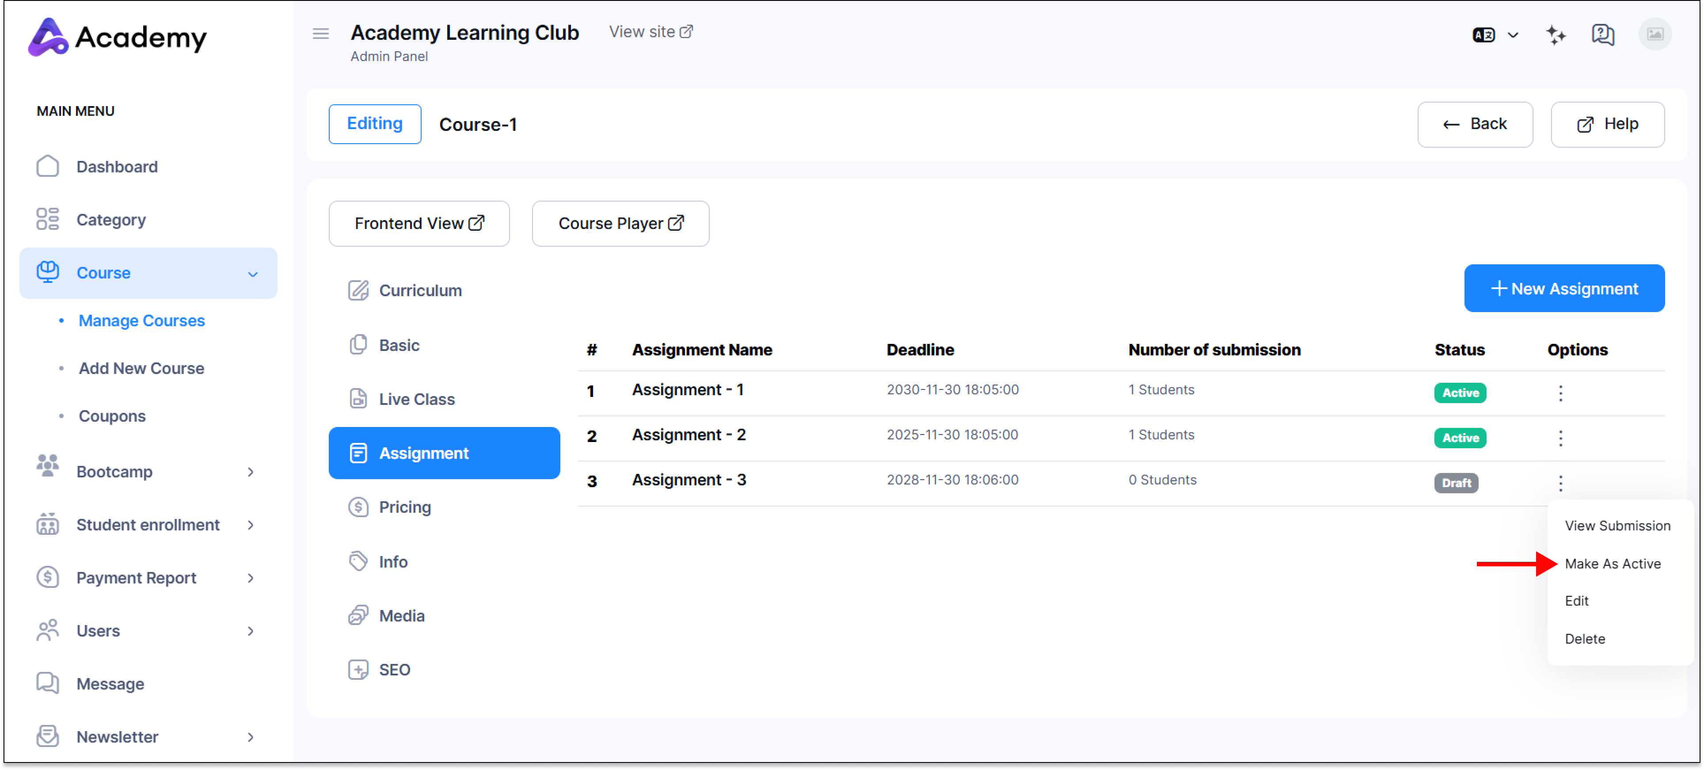Click Dashboard home icon in sidebar

[x=48, y=167]
